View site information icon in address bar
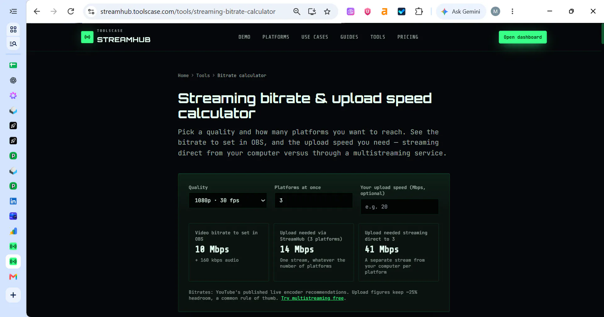Image resolution: width=604 pixels, height=317 pixels. coord(91,12)
